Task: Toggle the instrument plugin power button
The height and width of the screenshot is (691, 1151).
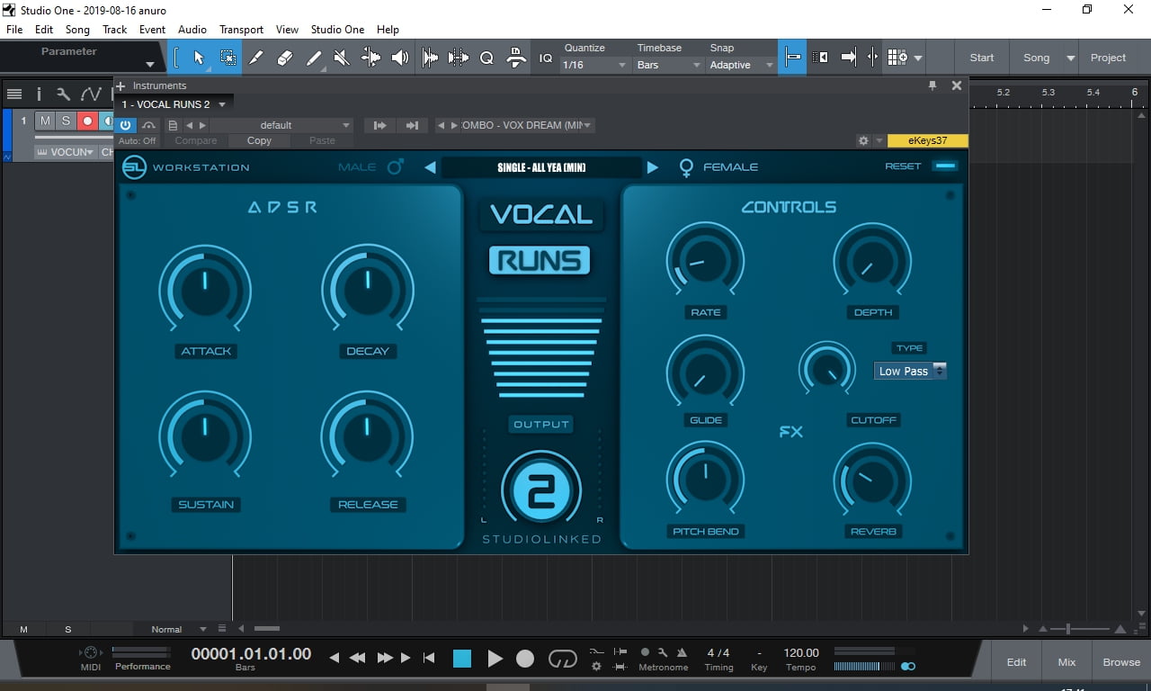Action: [126, 125]
